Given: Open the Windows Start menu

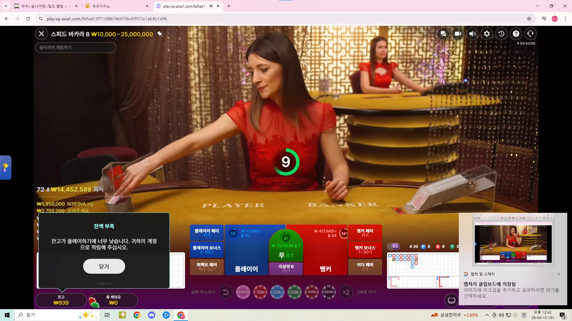Looking at the screenshot, I should [x=7, y=315].
